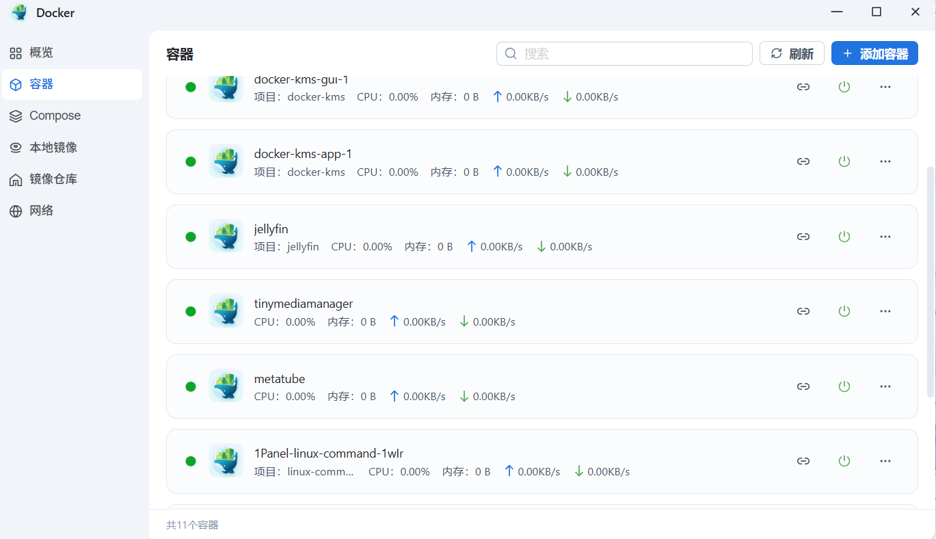Click the green status dot for docker-kms-app-1
Image resolution: width=936 pixels, height=539 pixels.
(191, 161)
